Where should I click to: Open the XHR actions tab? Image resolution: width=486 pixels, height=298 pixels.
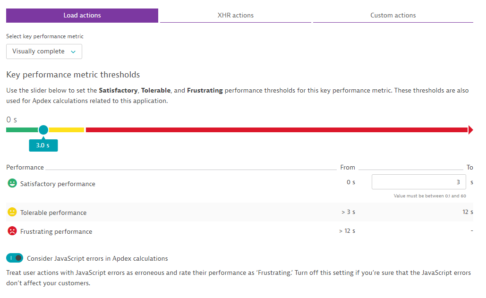click(235, 16)
